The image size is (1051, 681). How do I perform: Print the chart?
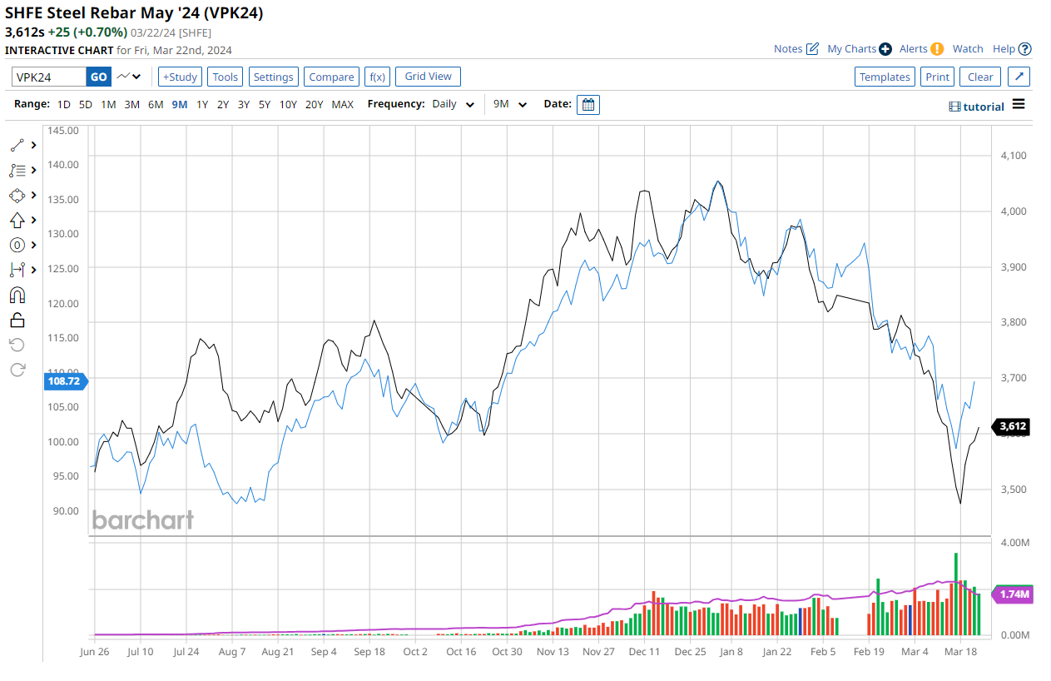(937, 77)
